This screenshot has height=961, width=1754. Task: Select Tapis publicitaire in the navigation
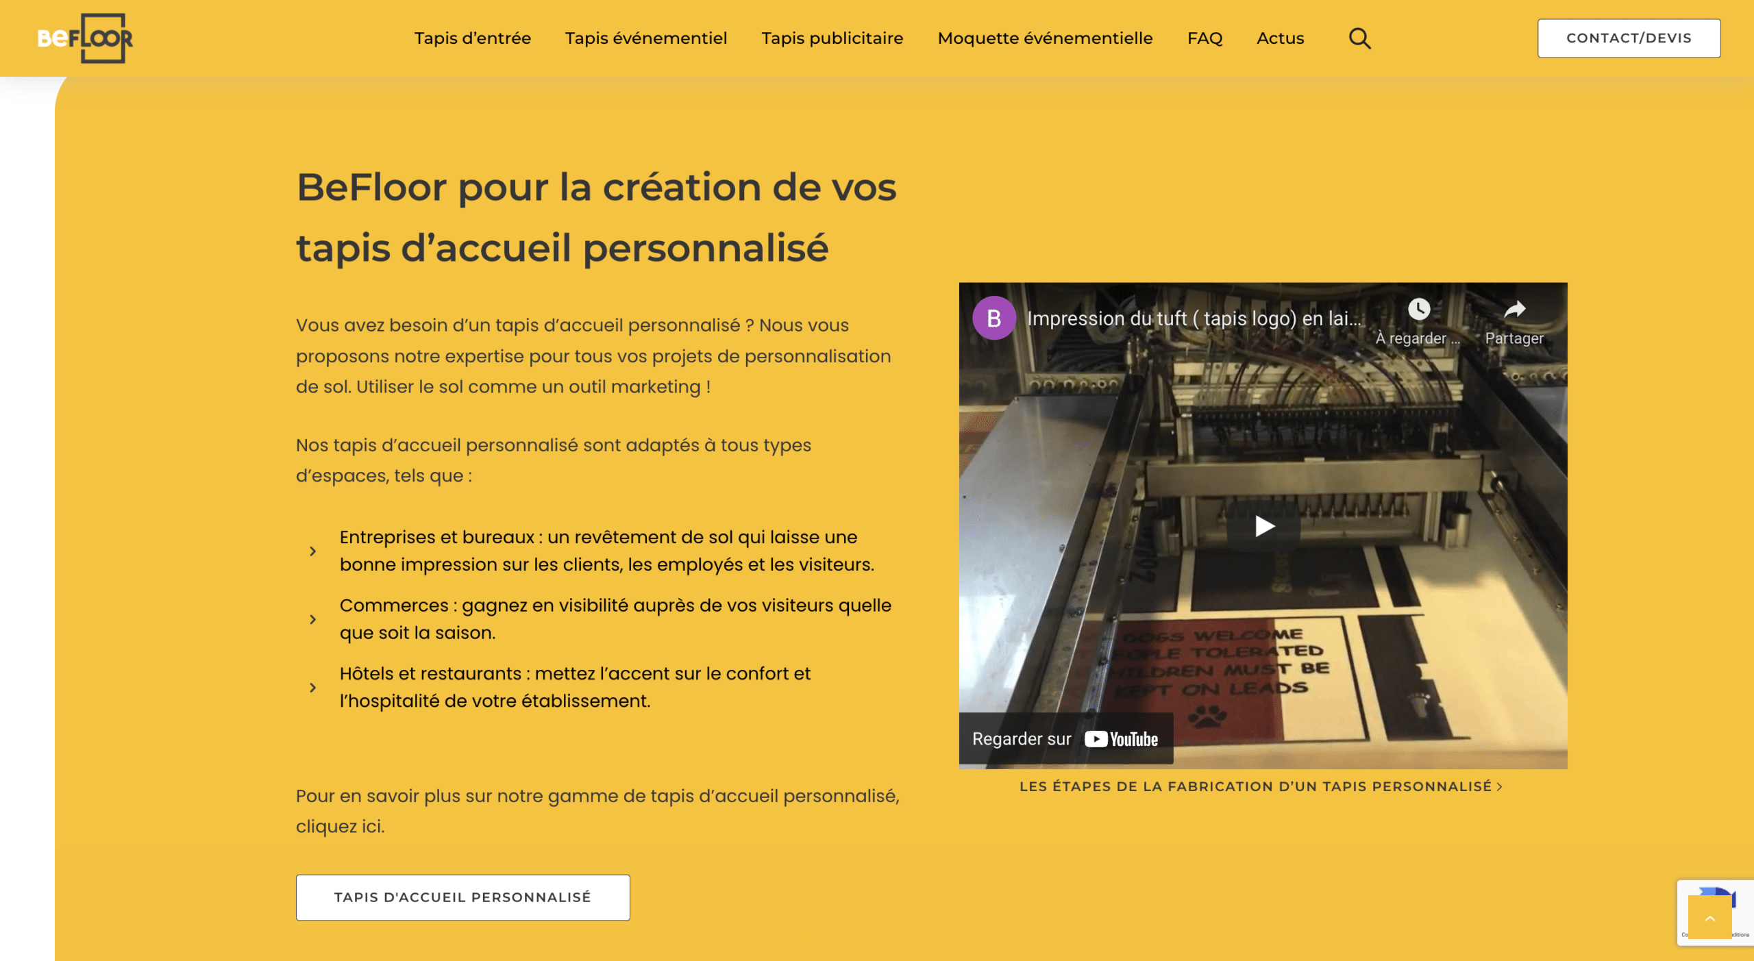(x=832, y=38)
